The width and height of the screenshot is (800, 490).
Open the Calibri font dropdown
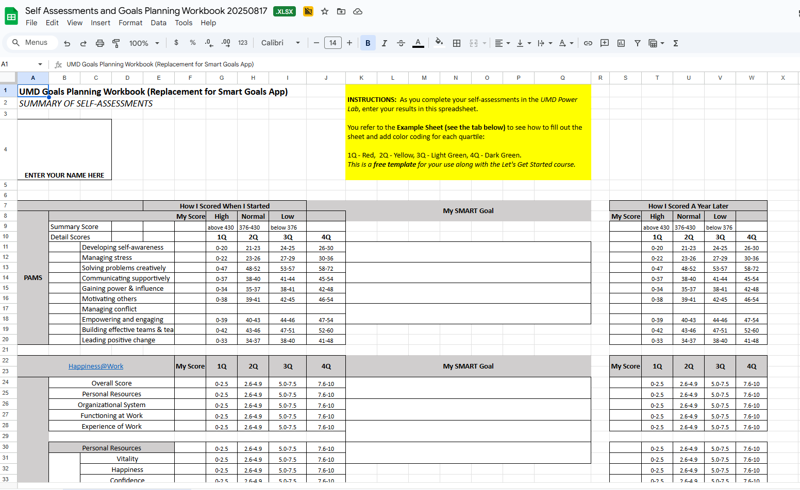click(x=280, y=43)
